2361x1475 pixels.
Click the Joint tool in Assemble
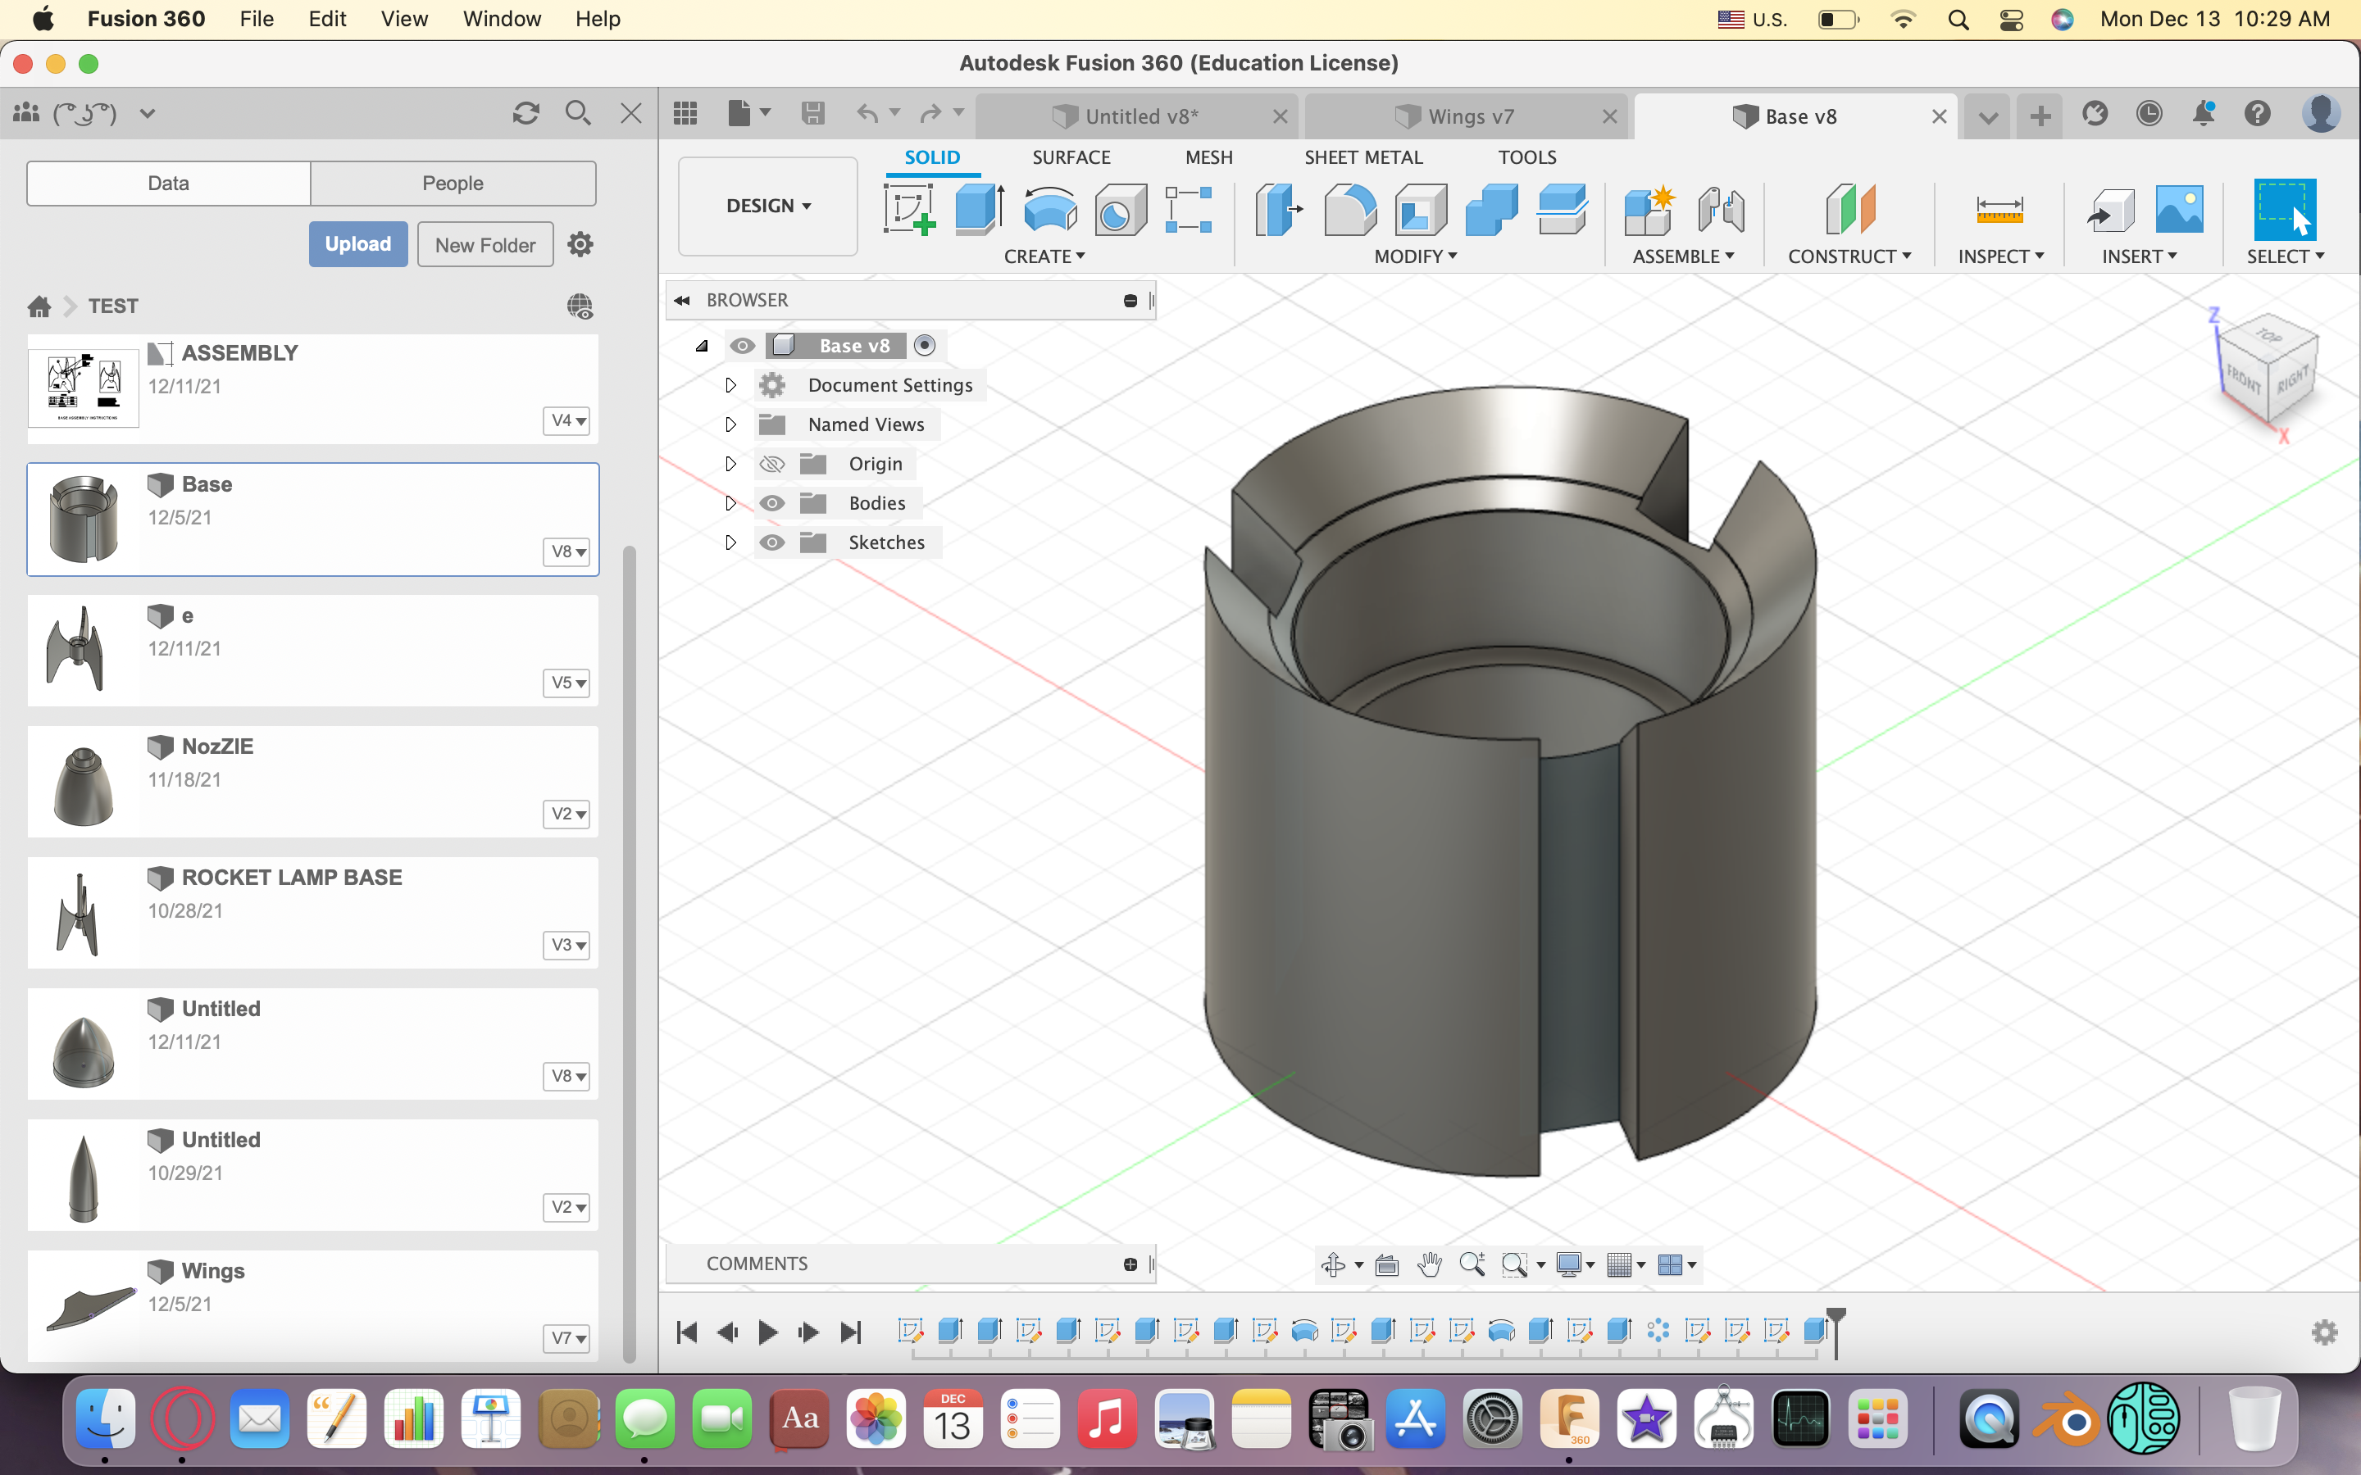(x=1721, y=209)
